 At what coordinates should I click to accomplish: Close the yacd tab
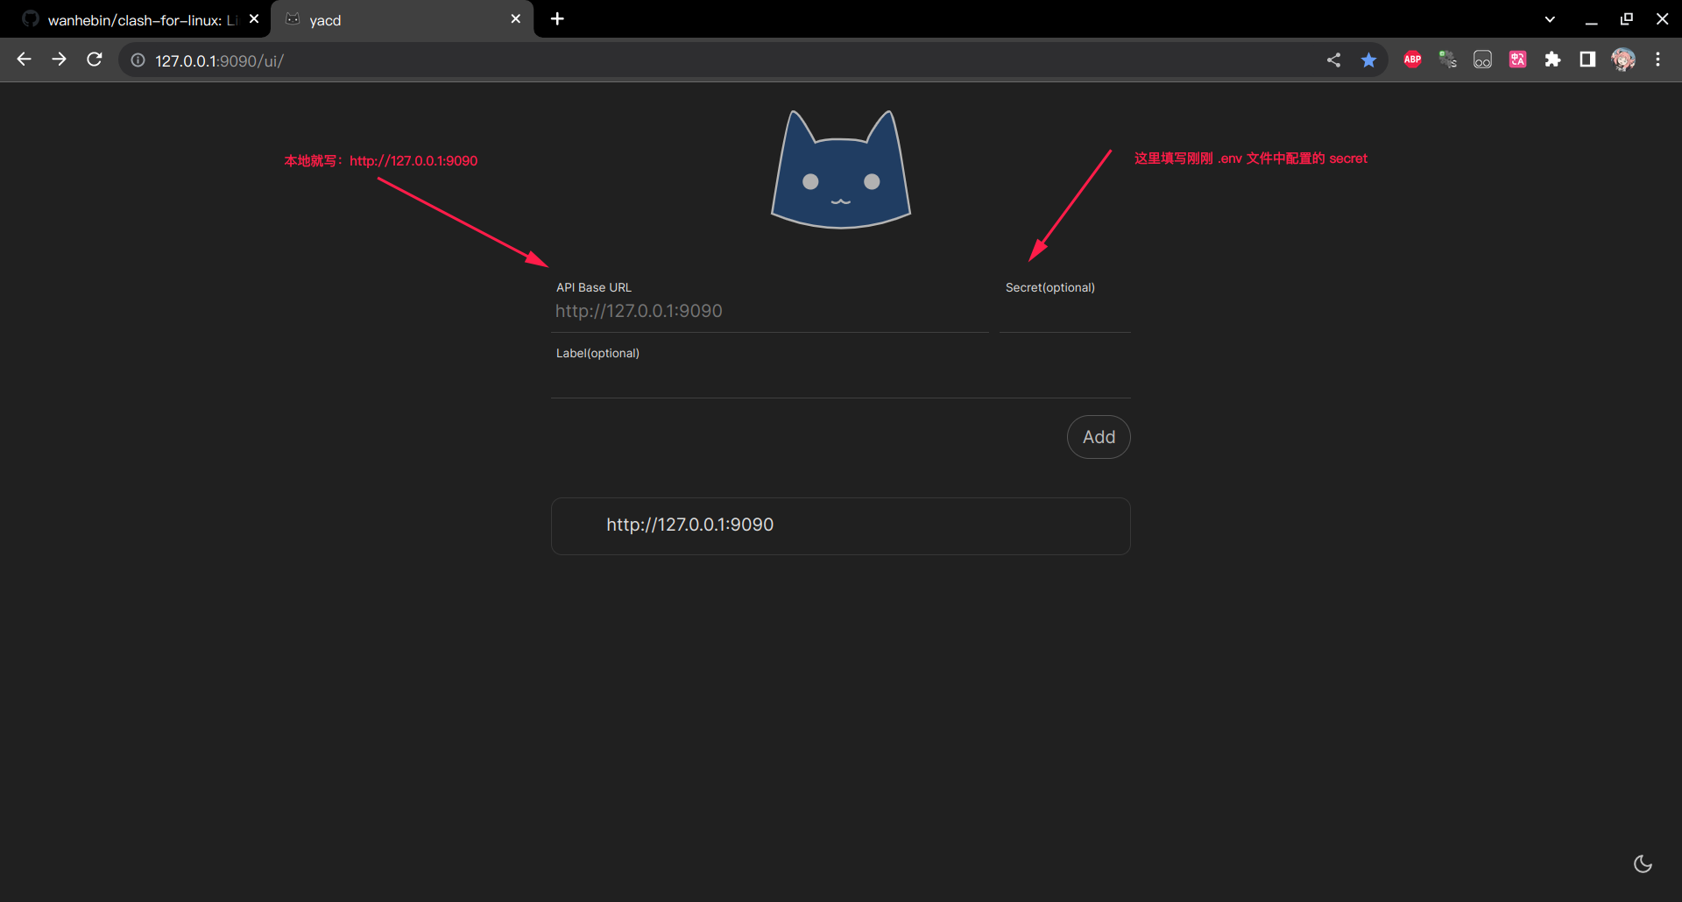coord(515,19)
